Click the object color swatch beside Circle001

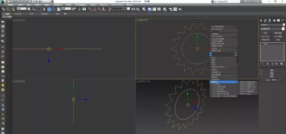(x=284, y=24)
